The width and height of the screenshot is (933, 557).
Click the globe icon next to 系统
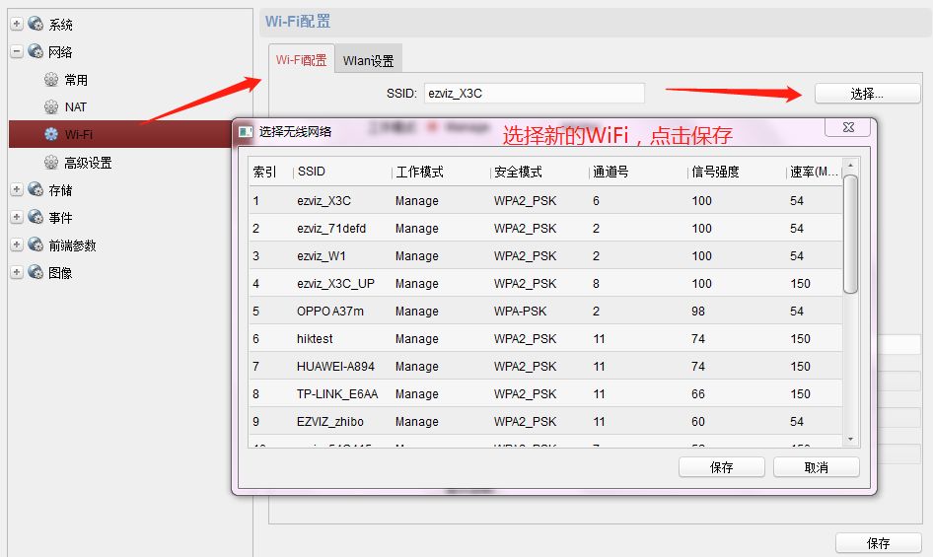(36, 24)
